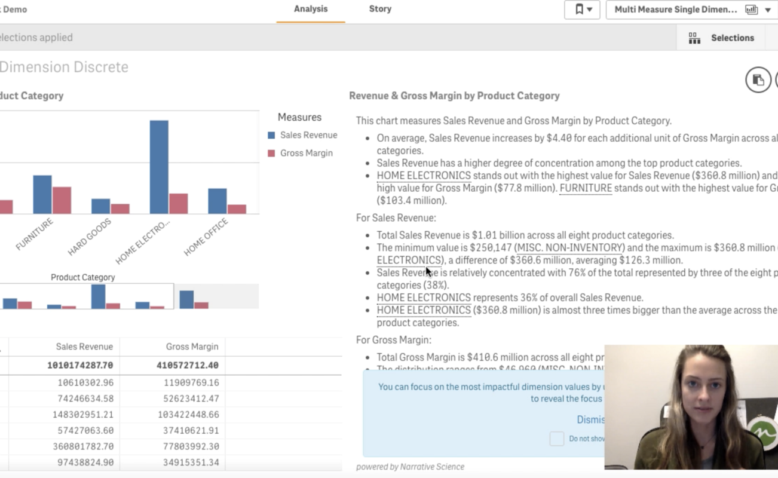Click the MISC. NON-INVENTORY link in the narrative
Screen dimensions: 778x478
tap(569, 247)
